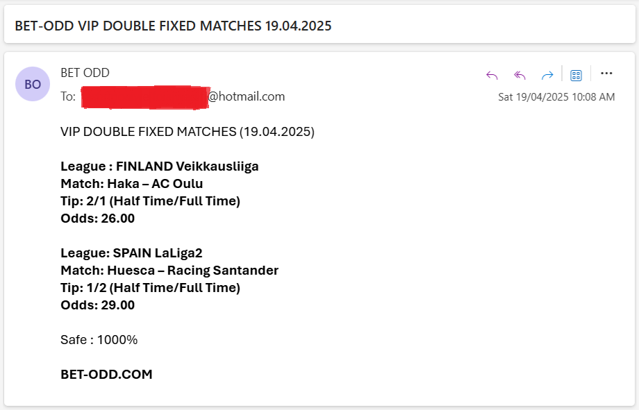Click the Haka – AC Oulu match line
The image size is (641, 410).
(x=132, y=184)
